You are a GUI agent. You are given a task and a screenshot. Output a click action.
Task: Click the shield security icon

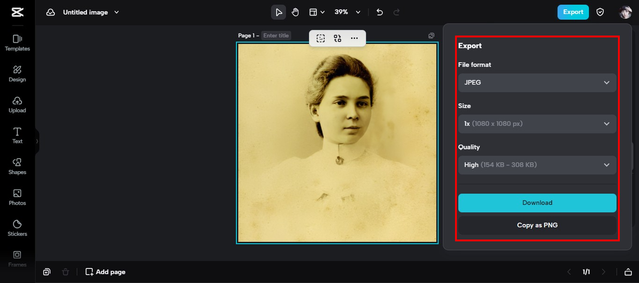tap(600, 12)
